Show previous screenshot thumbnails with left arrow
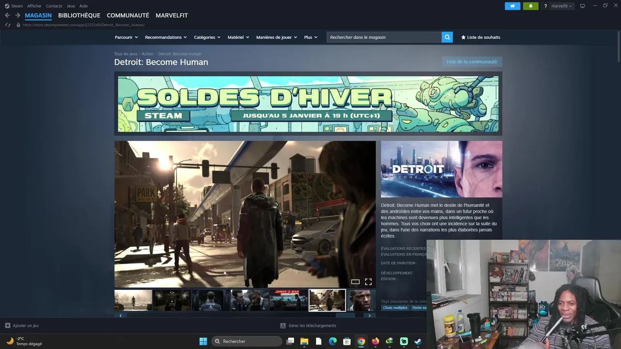The width and height of the screenshot is (621, 349). pyautogui.click(x=120, y=315)
